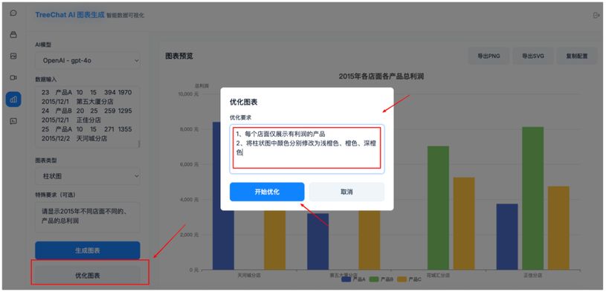Open the toolbox icon in sidebar

13,35
